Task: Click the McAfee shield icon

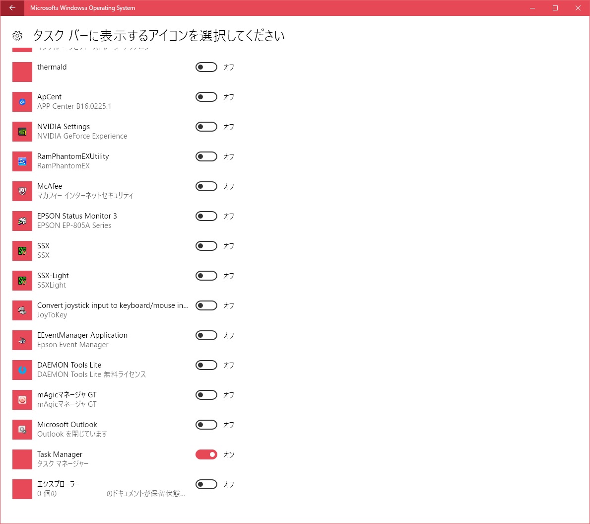Action: [22, 191]
